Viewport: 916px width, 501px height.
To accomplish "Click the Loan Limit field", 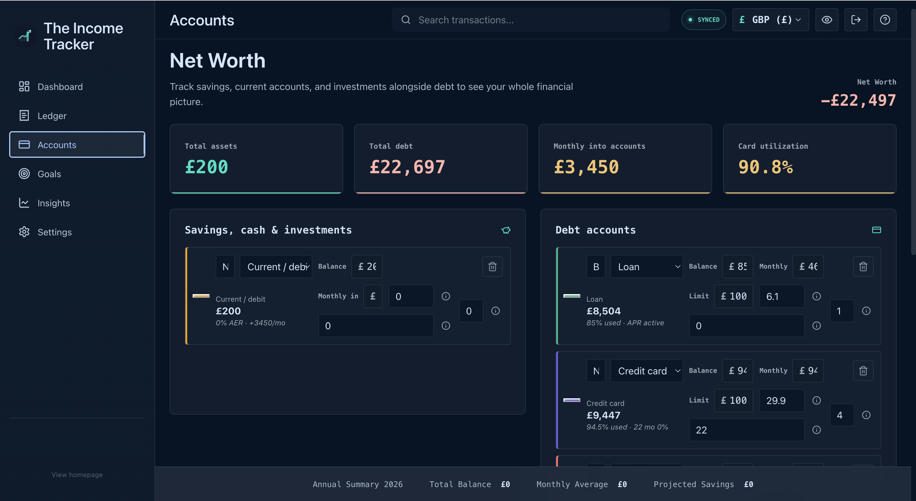I will [733, 296].
